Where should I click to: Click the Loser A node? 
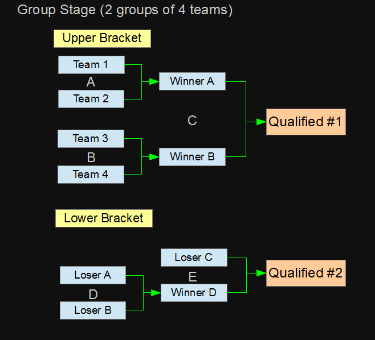[x=92, y=275]
